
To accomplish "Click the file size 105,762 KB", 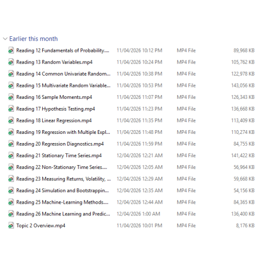I will pyautogui.click(x=243, y=62).
